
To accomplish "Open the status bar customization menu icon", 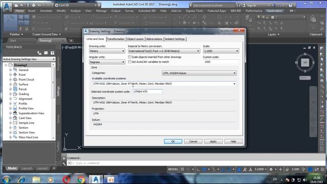I will [x=322, y=169].
